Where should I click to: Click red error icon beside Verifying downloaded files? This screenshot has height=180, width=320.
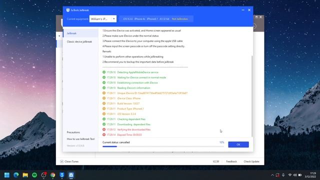(104, 129)
